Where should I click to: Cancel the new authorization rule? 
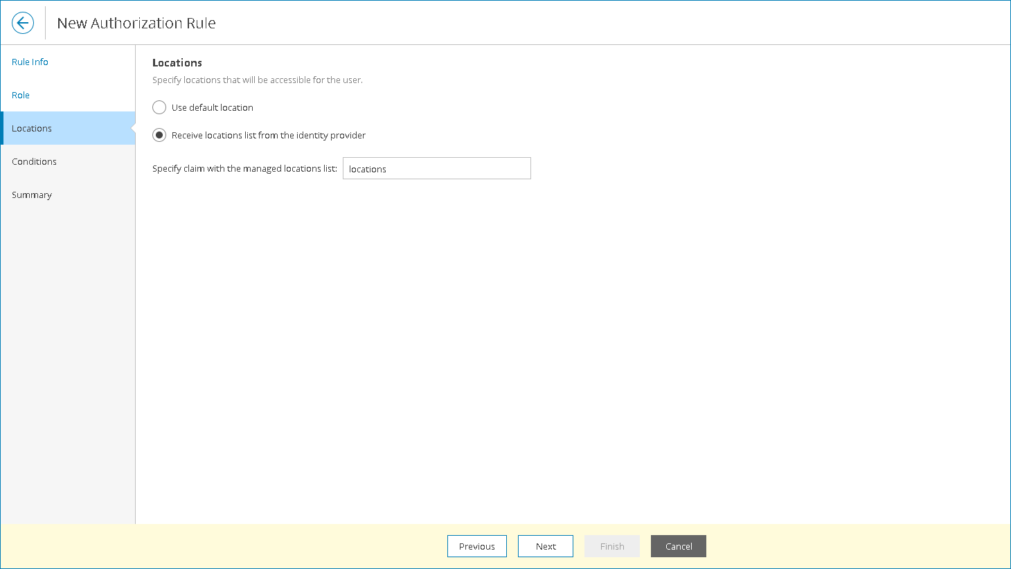[679, 546]
